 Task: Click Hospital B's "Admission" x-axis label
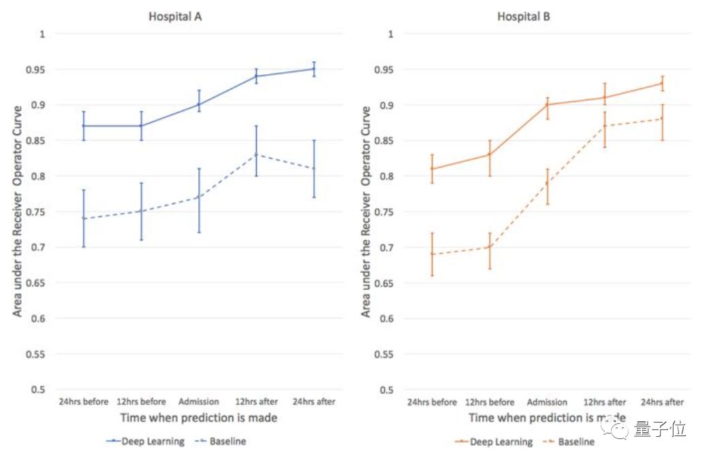(x=547, y=402)
